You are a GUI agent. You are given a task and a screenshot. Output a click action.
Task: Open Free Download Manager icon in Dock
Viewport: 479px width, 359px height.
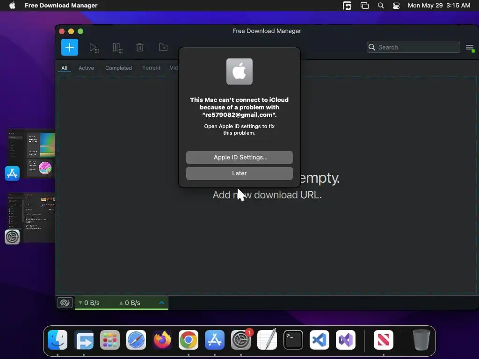pos(84,340)
